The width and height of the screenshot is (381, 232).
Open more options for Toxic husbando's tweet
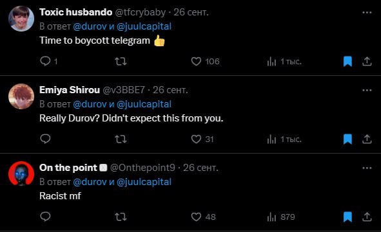(x=367, y=12)
